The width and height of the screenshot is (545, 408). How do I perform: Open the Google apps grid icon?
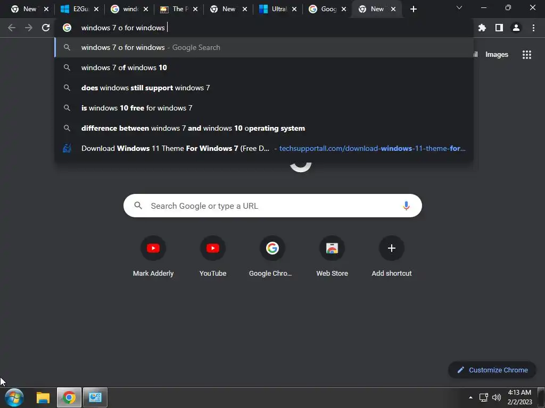(x=527, y=55)
